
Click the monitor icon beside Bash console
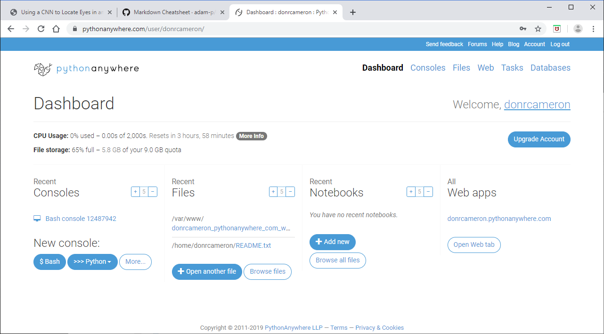(x=37, y=219)
